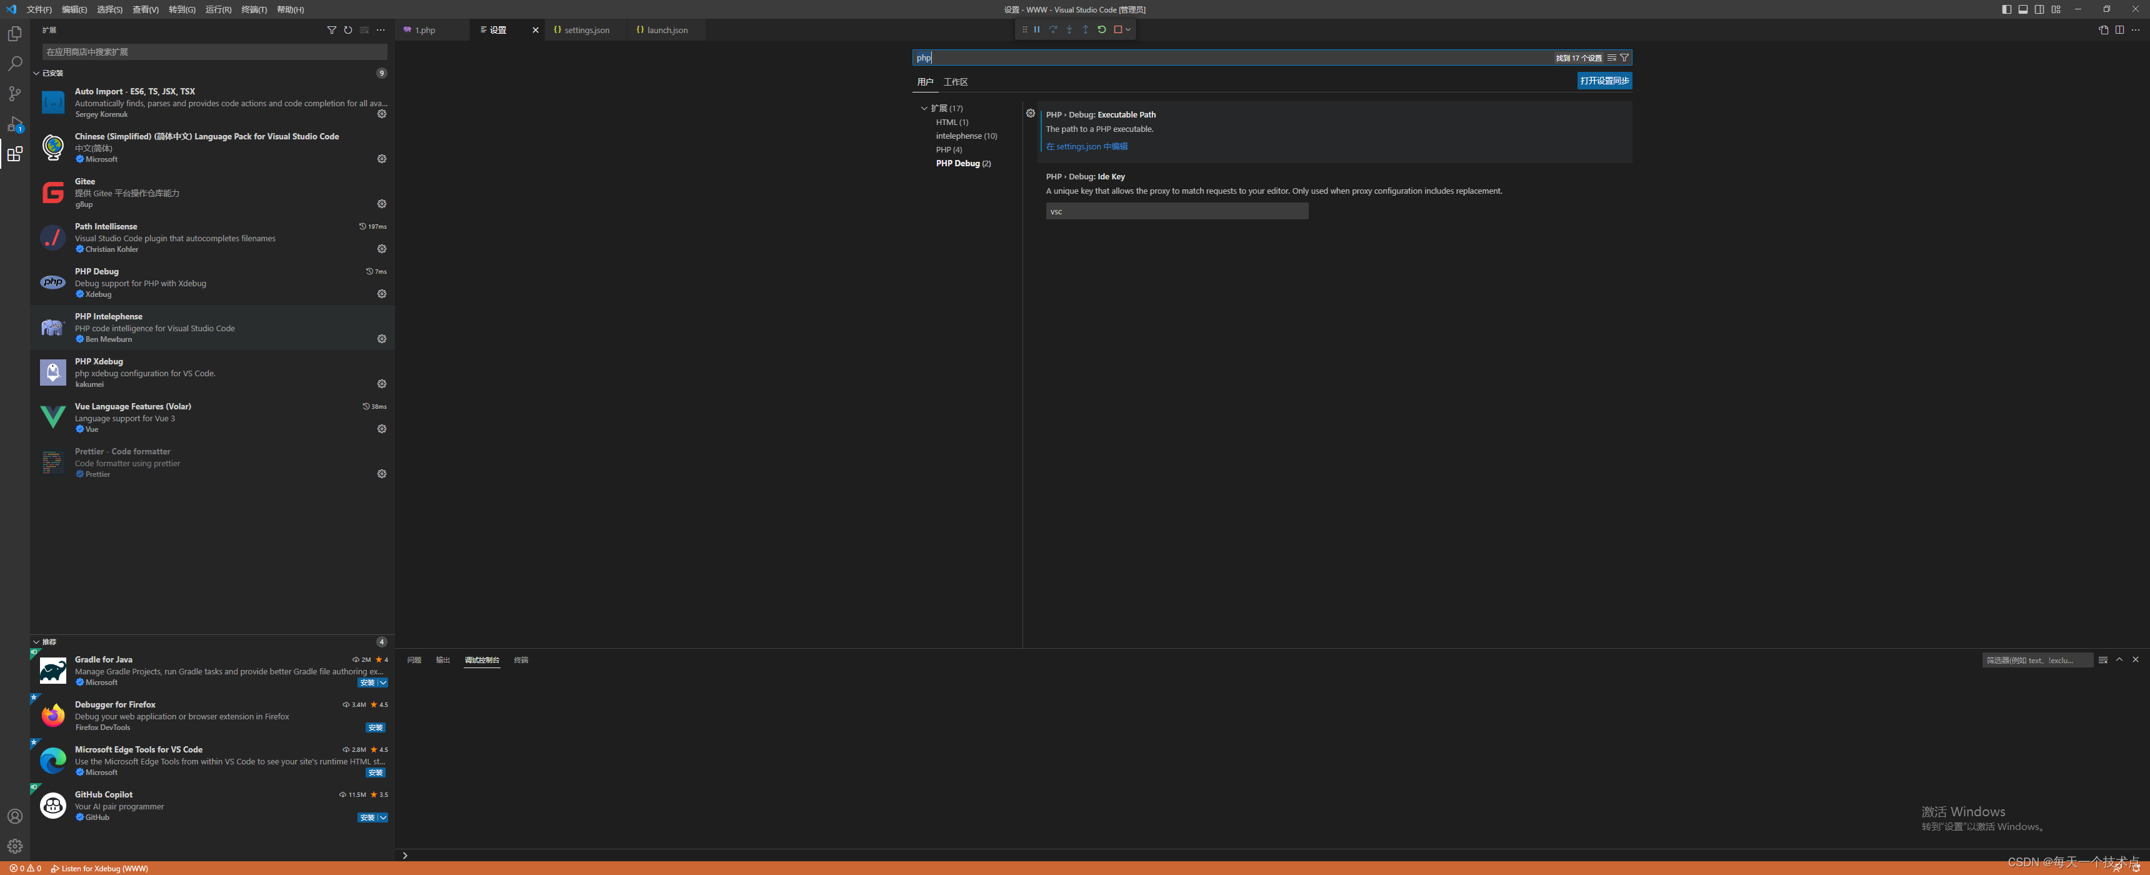
Task: Click the 打开设置同步 button
Action: pyautogui.click(x=1603, y=80)
